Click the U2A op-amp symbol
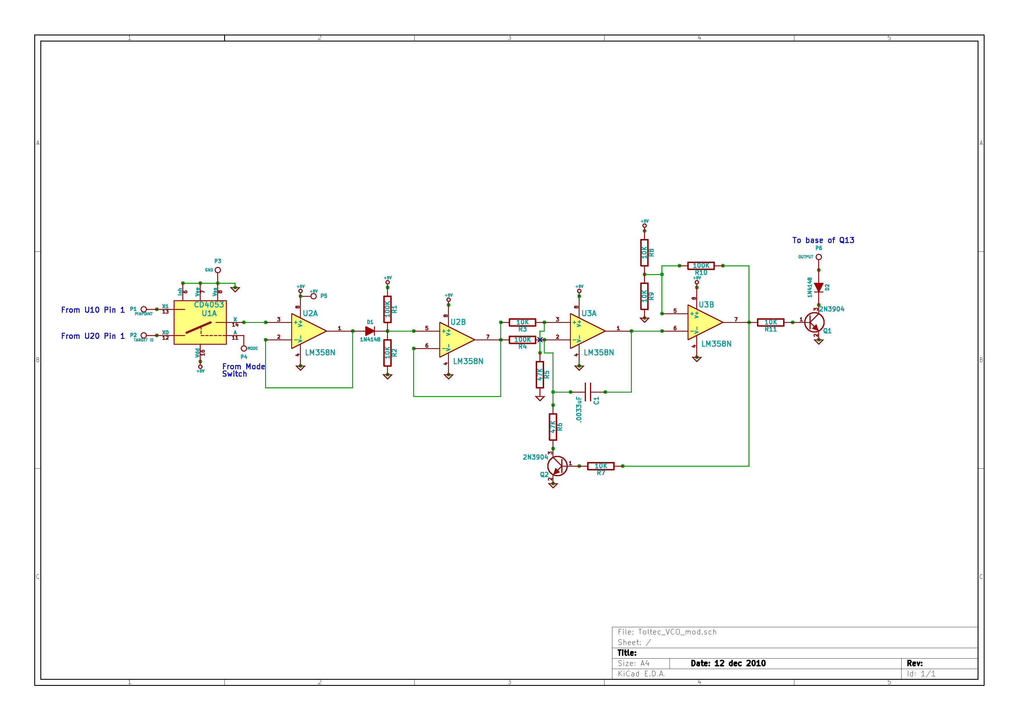 click(x=307, y=331)
